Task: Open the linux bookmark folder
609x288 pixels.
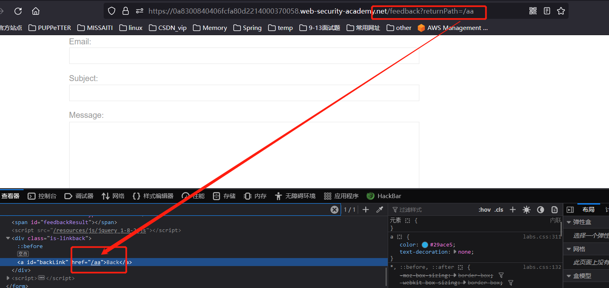Action: click(x=131, y=28)
